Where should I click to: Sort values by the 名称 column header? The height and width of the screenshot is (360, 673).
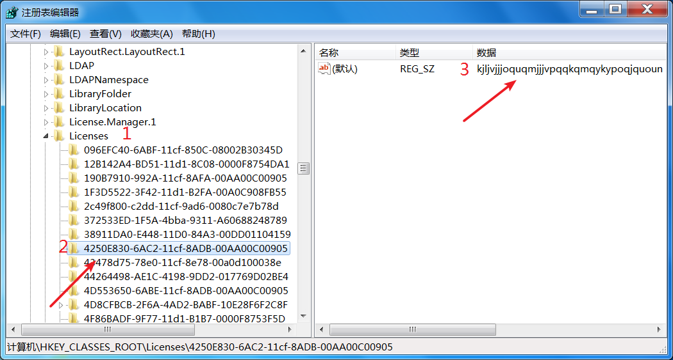(355, 52)
